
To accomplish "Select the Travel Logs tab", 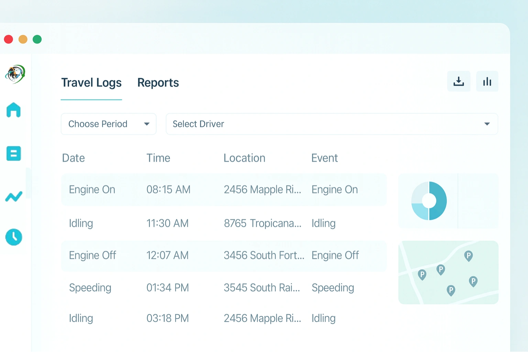I will [x=91, y=82].
